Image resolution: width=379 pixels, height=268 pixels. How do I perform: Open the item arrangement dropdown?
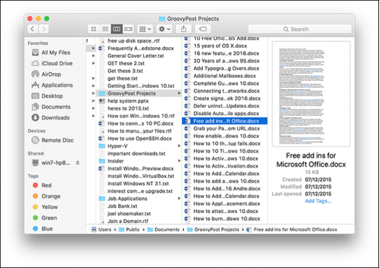click(x=145, y=29)
